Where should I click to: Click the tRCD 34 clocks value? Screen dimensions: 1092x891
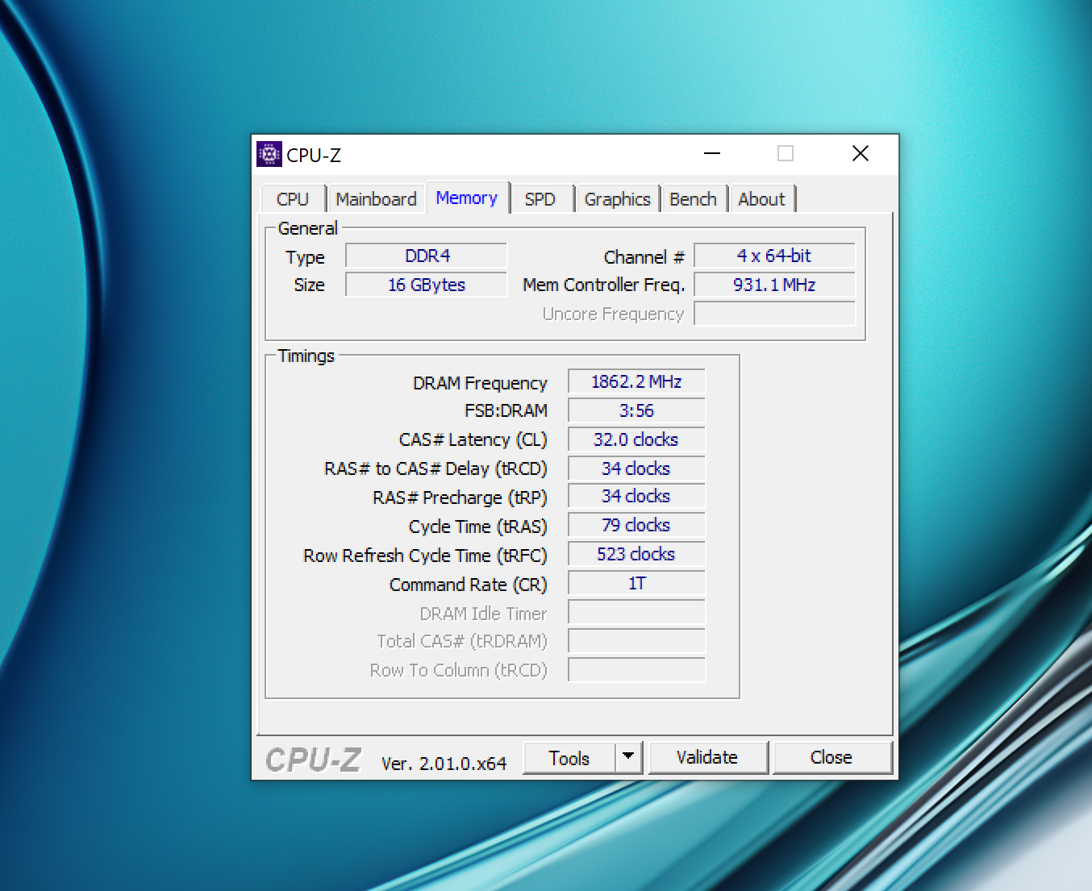(636, 468)
